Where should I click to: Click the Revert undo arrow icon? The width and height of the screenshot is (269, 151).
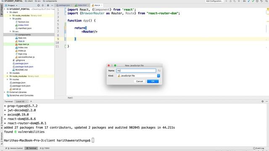(261, 1)
